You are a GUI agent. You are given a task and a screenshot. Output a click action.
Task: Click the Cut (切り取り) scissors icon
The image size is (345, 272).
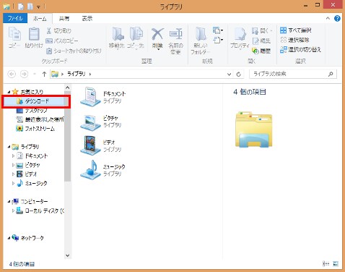point(49,30)
